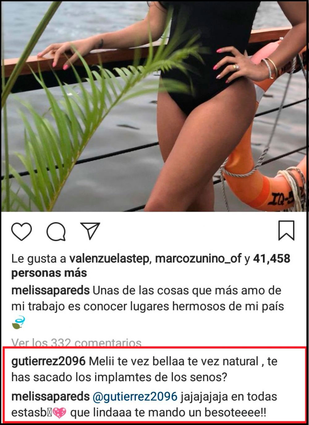Tap the post photo of woman in swimsuit
Viewport: 309px width, 425px height.
154,106
